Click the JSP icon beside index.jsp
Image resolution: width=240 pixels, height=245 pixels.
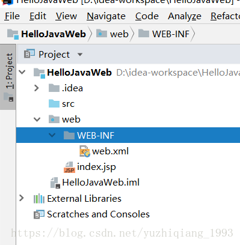(x=69, y=167)
